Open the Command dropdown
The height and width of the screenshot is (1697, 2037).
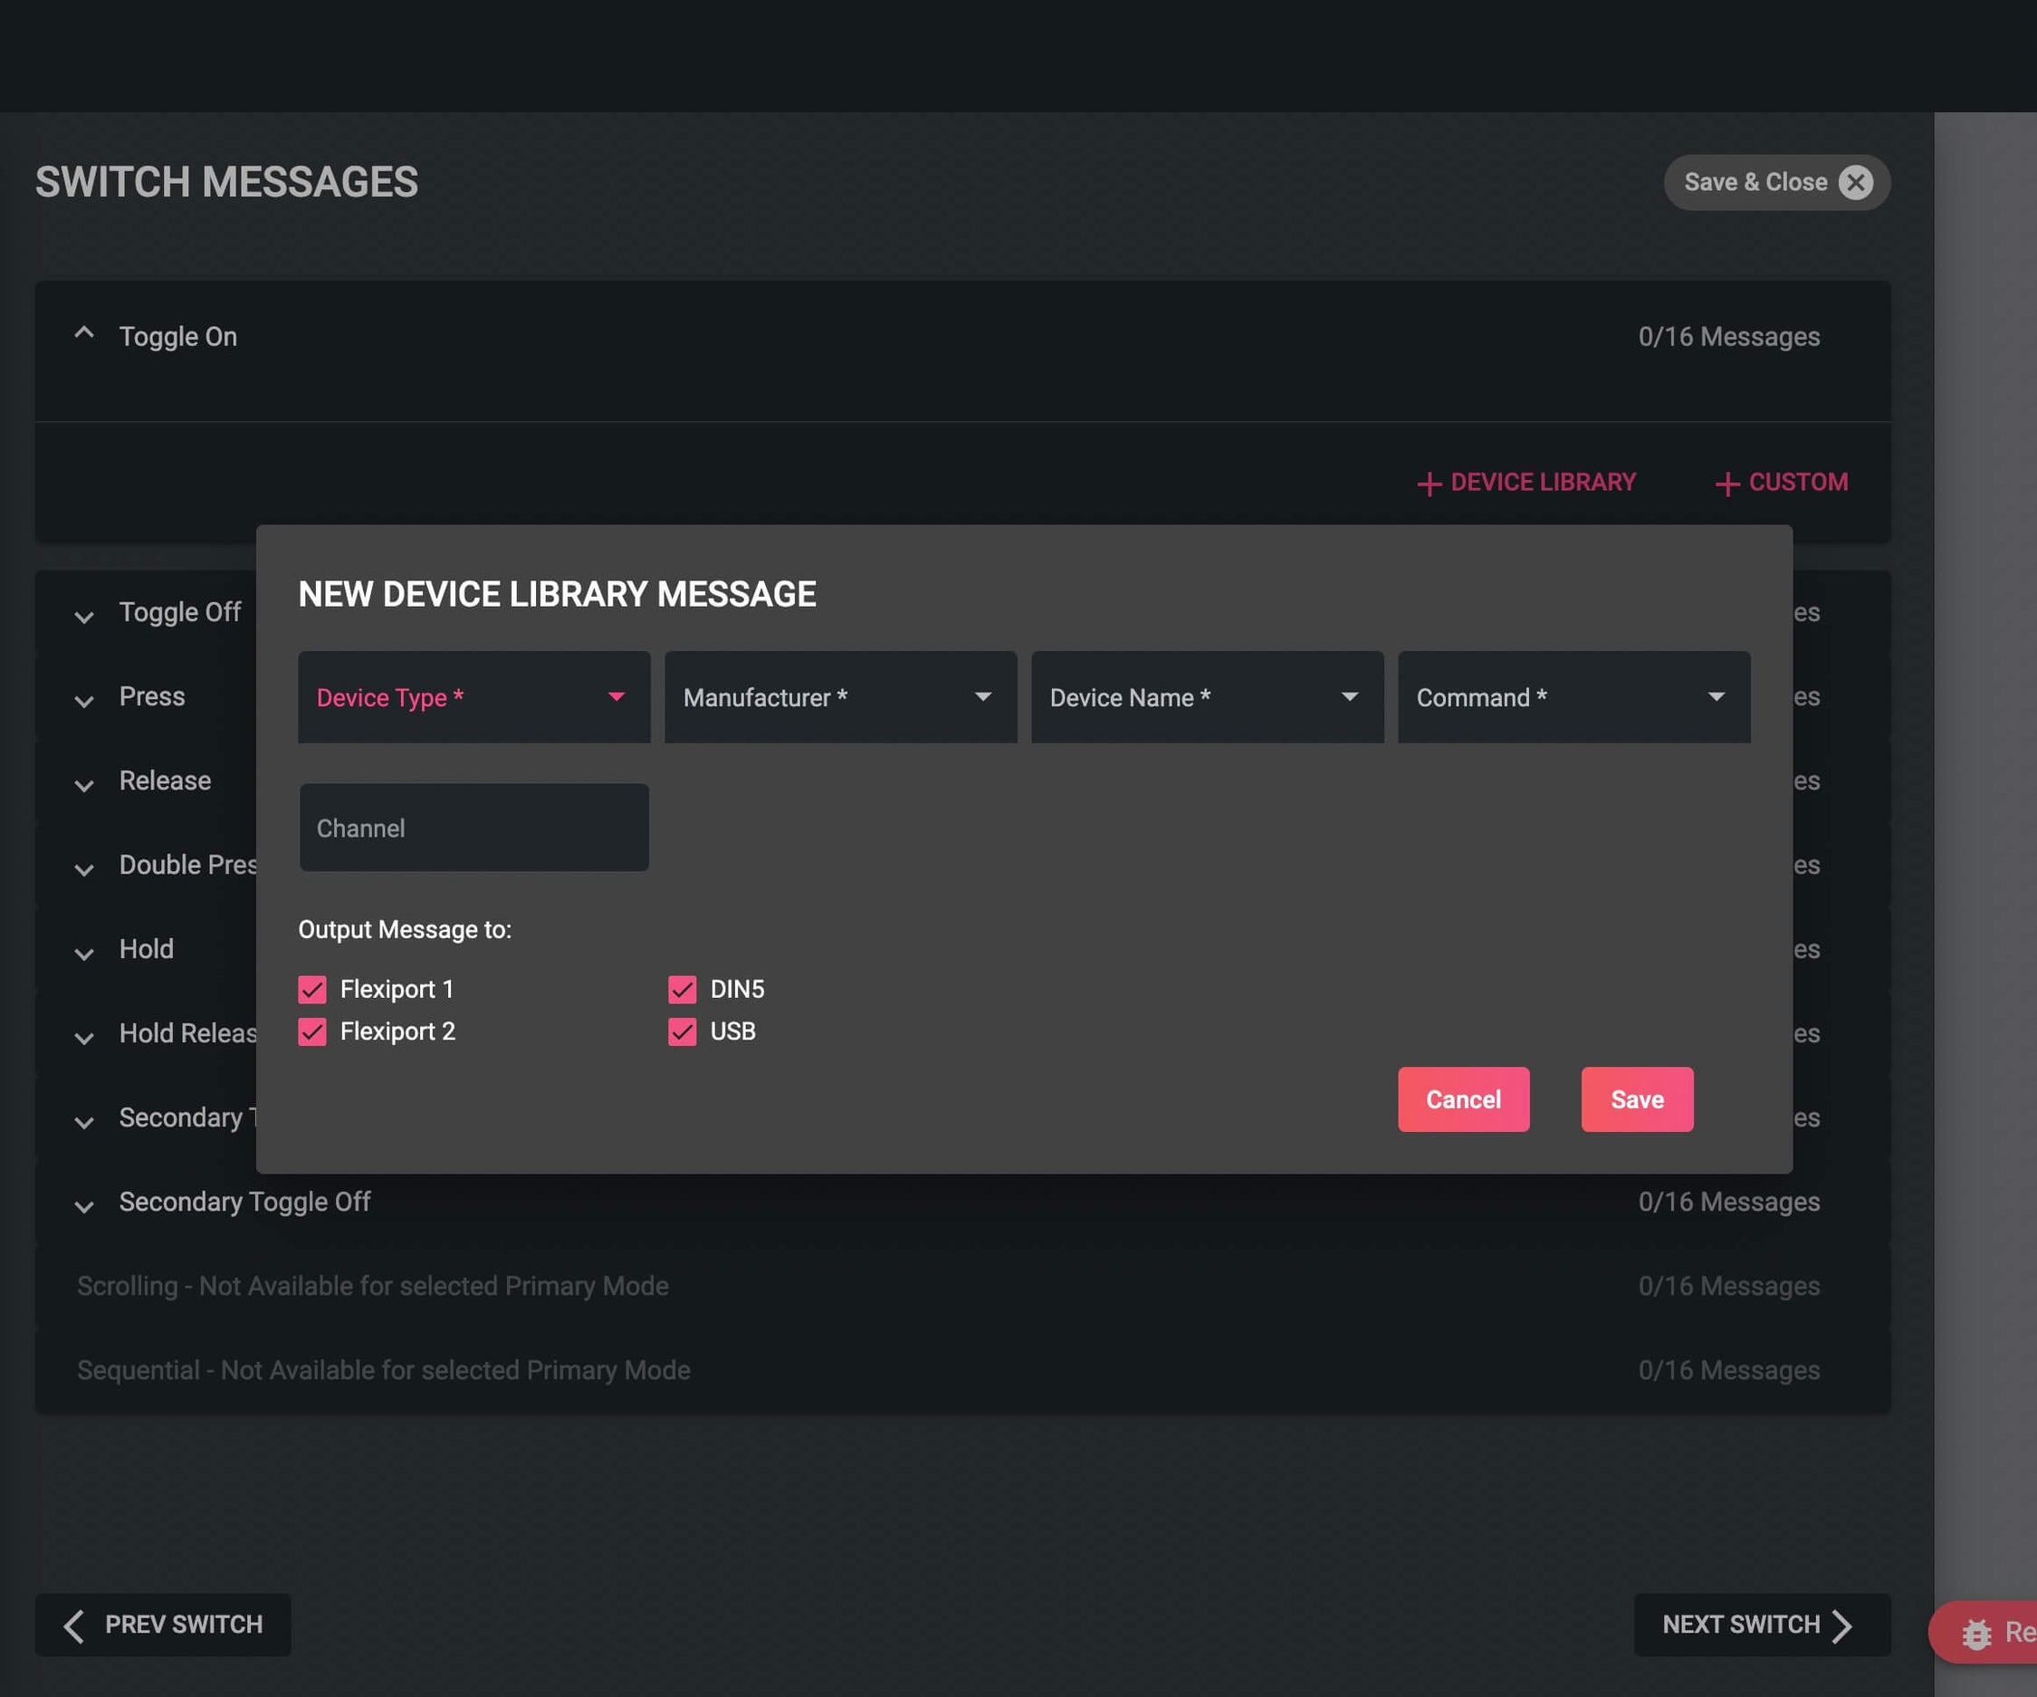(x=1573, y=697)
